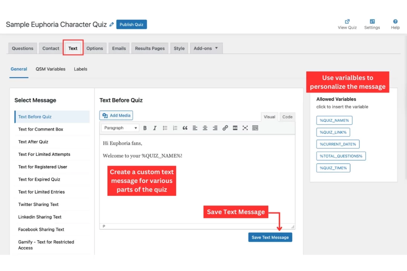This screenshot has width=407, height=271.
Task: Insert a numbered list
Action: (x=175, y=128)
